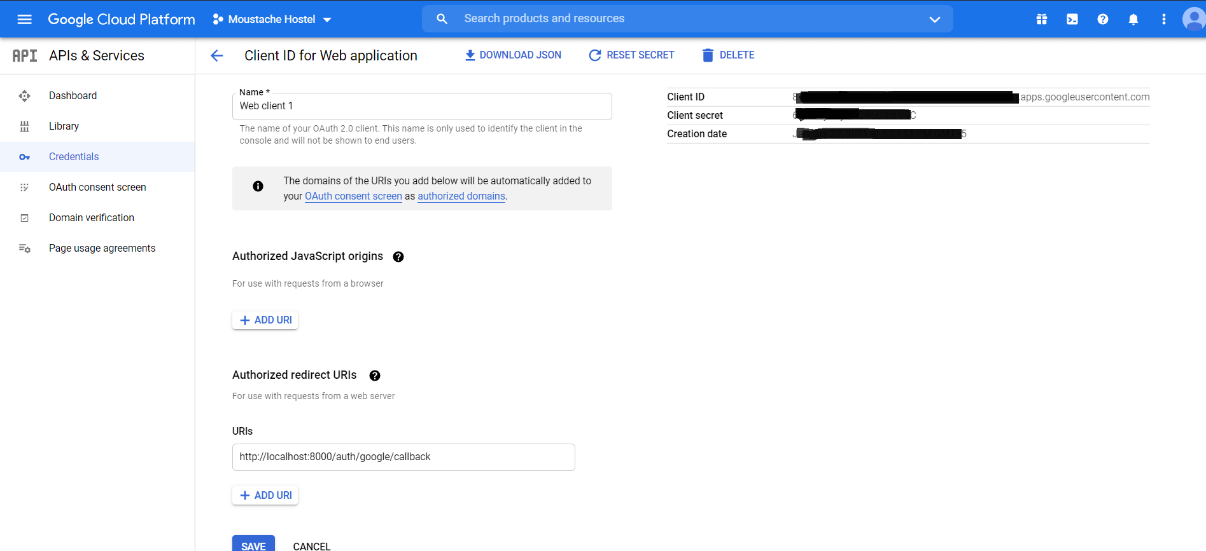Open help for Authorized redirect URIs

coord(375,376)
